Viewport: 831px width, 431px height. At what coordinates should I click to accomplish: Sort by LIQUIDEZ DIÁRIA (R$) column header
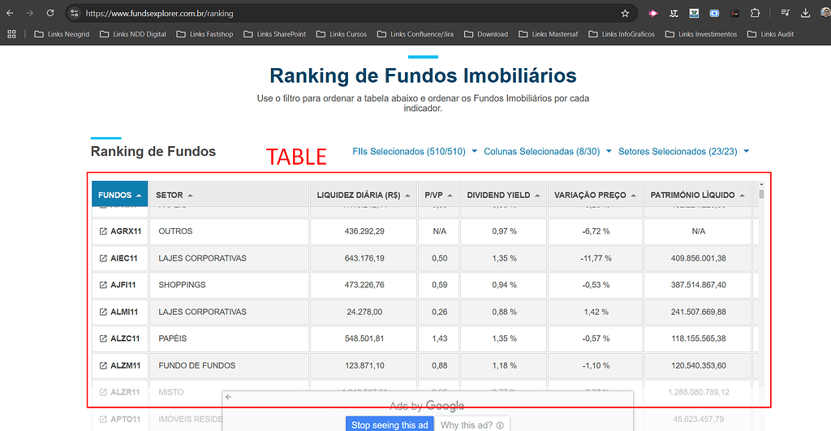[x=364, y=195]
